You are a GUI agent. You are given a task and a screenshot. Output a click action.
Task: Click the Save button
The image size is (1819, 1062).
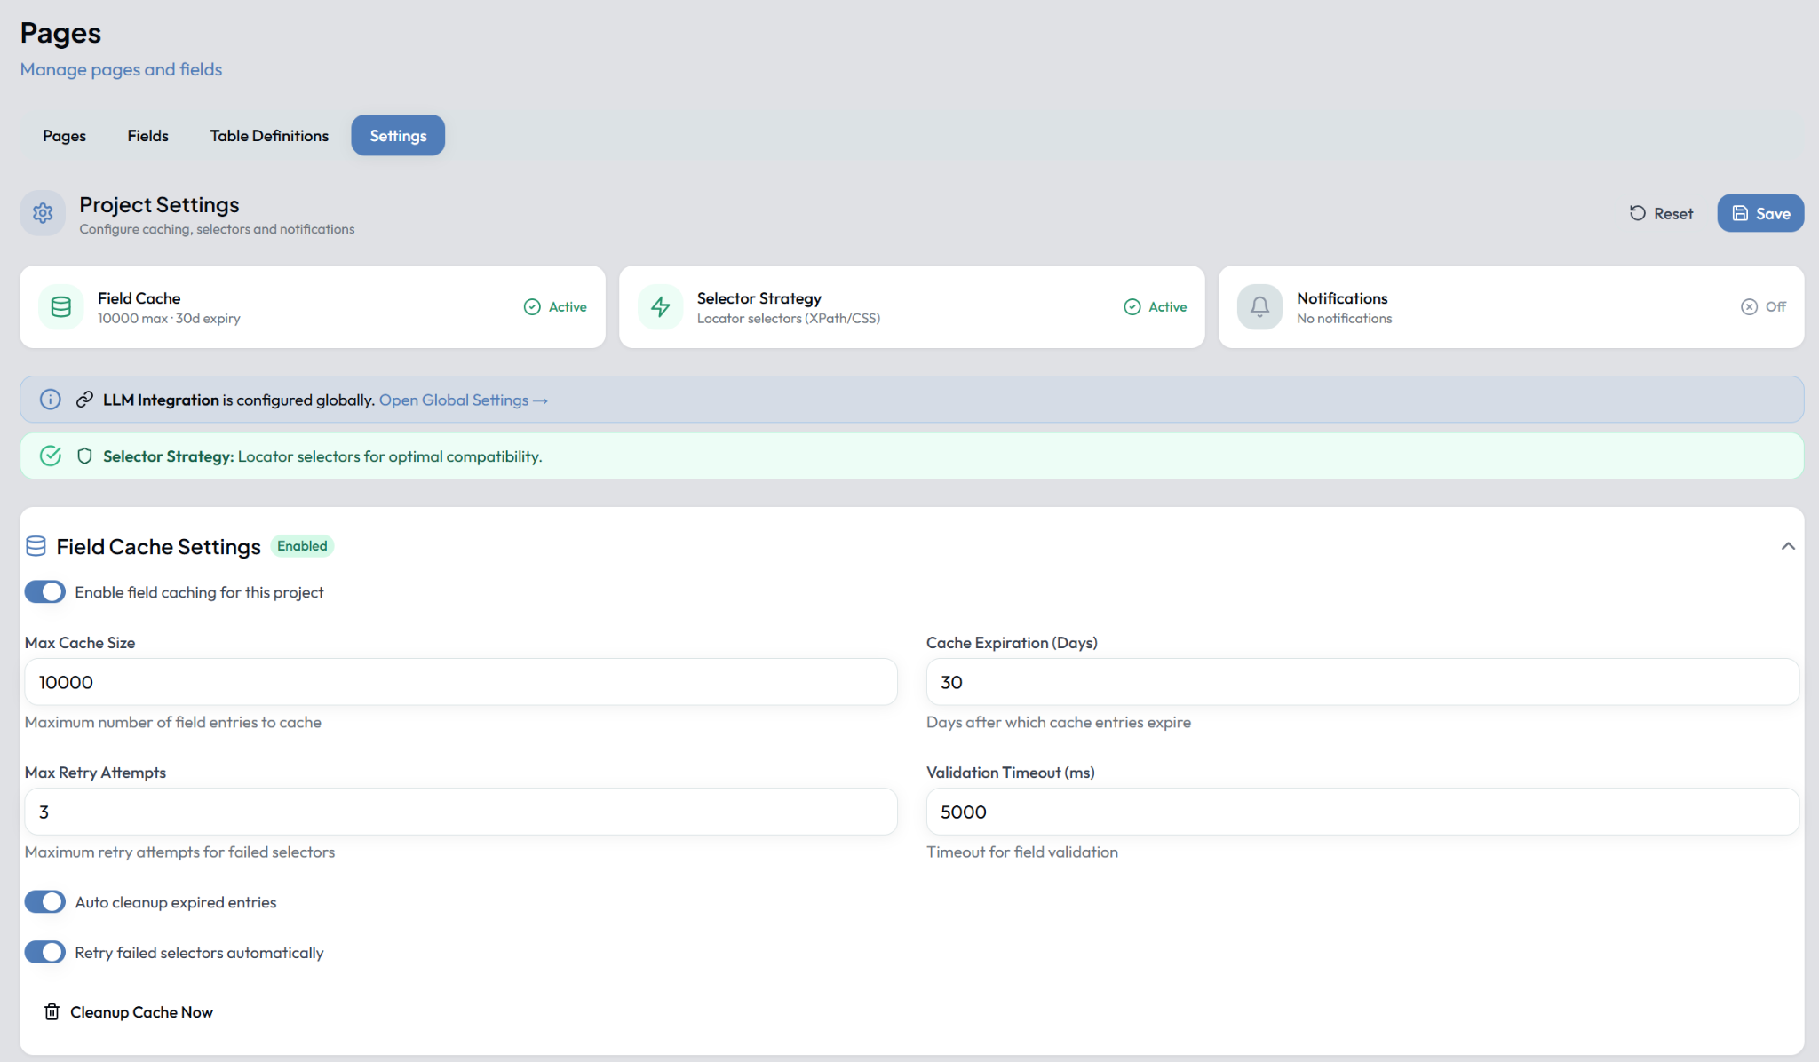[1760, 213]
